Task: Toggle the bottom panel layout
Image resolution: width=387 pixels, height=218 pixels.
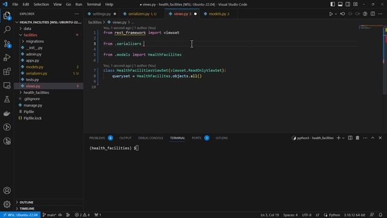Action: point(340,4)
